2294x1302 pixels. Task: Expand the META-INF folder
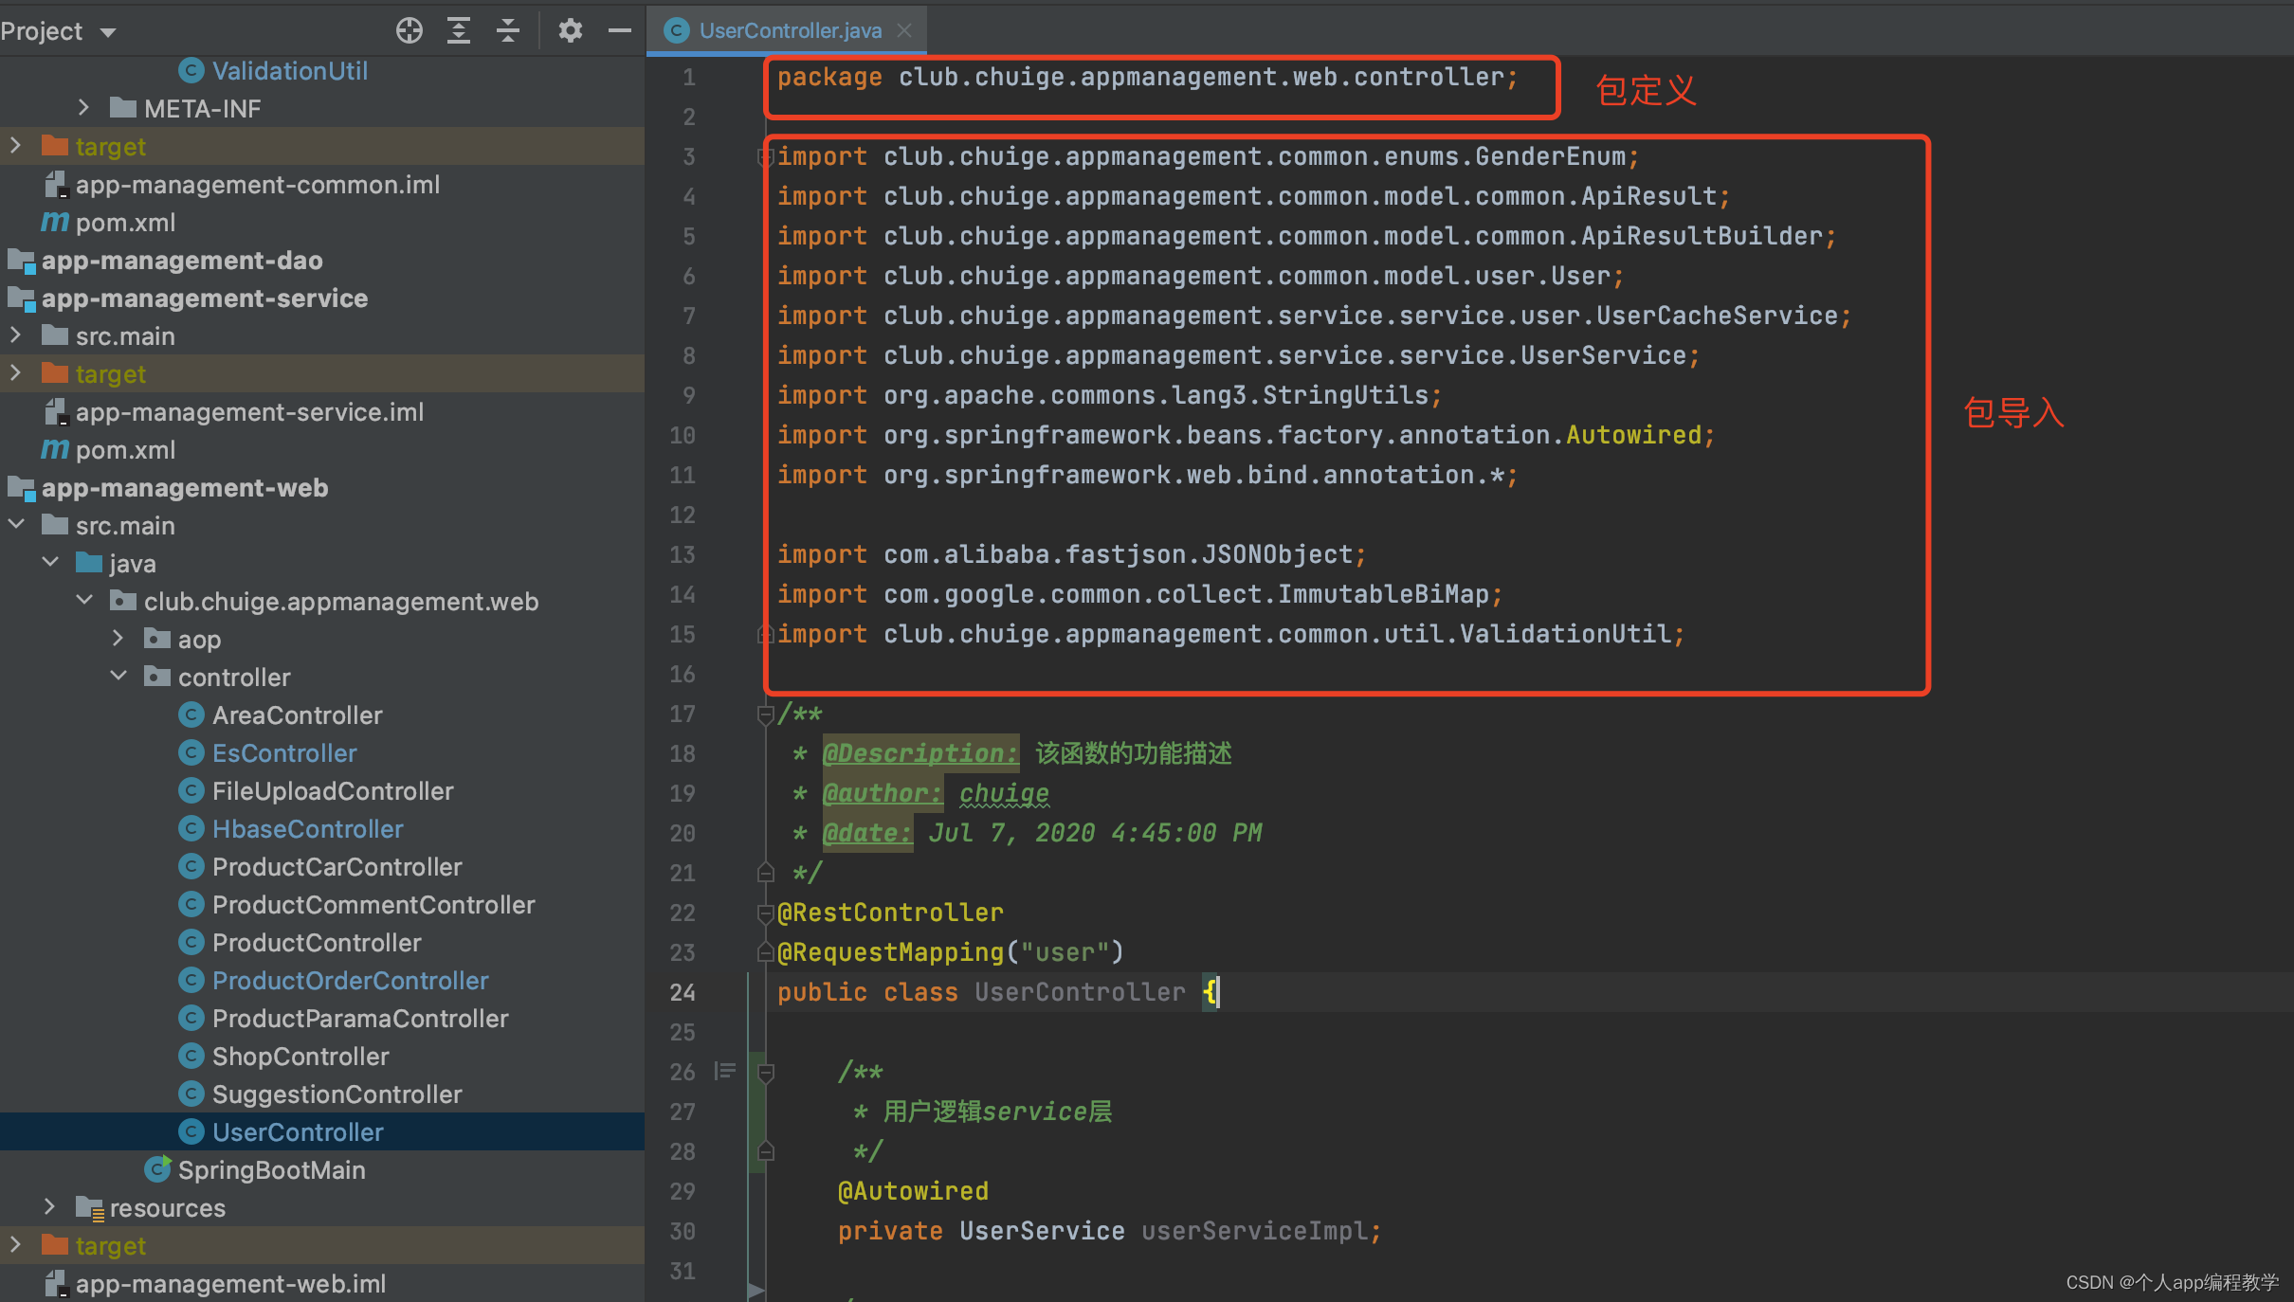84,108
